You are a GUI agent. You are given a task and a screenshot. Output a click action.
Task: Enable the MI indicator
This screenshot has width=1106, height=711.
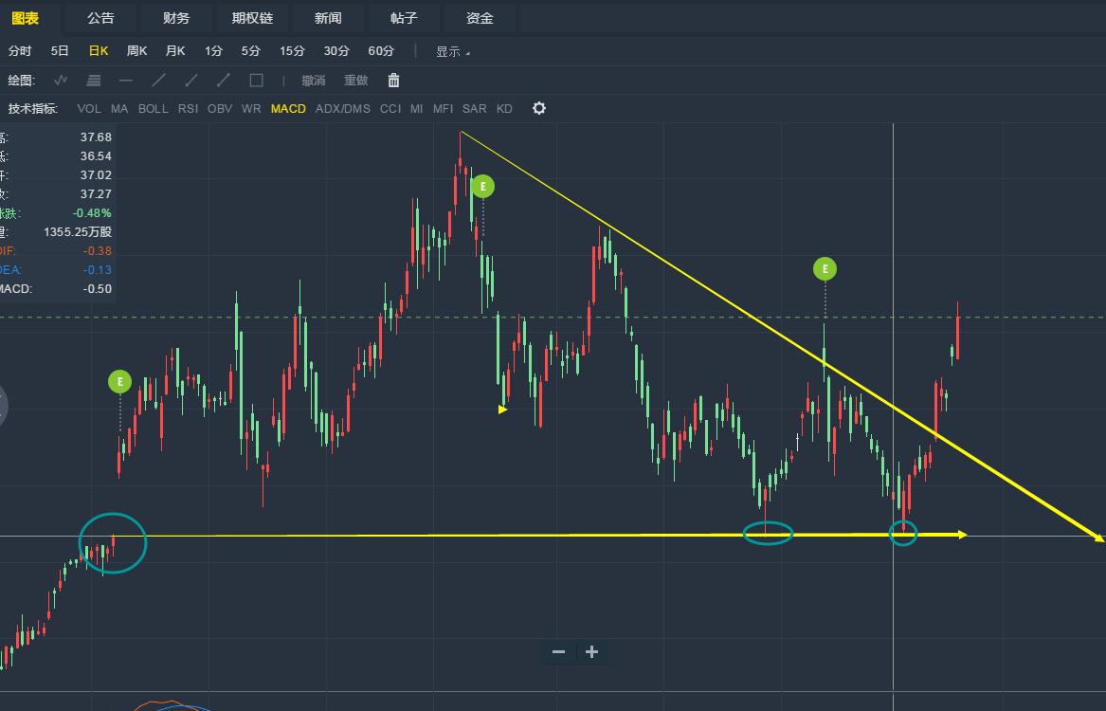click(417, 109)
